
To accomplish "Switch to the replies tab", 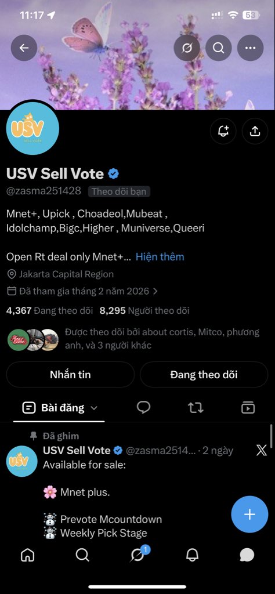I will pos(143,408).
